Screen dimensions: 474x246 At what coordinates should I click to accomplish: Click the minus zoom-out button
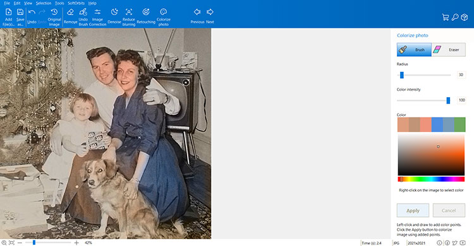tap(20, 243)
